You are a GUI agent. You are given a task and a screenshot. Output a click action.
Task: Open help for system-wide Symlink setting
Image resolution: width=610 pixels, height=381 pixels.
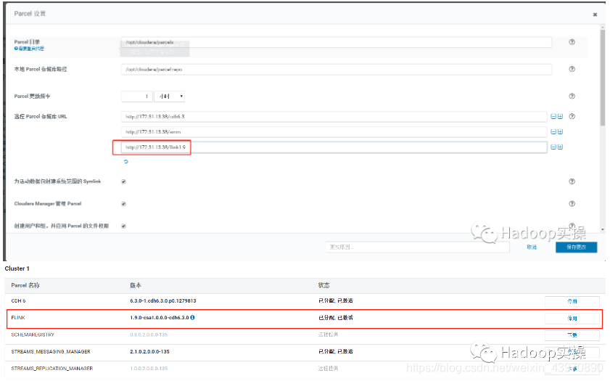point(572,181)
